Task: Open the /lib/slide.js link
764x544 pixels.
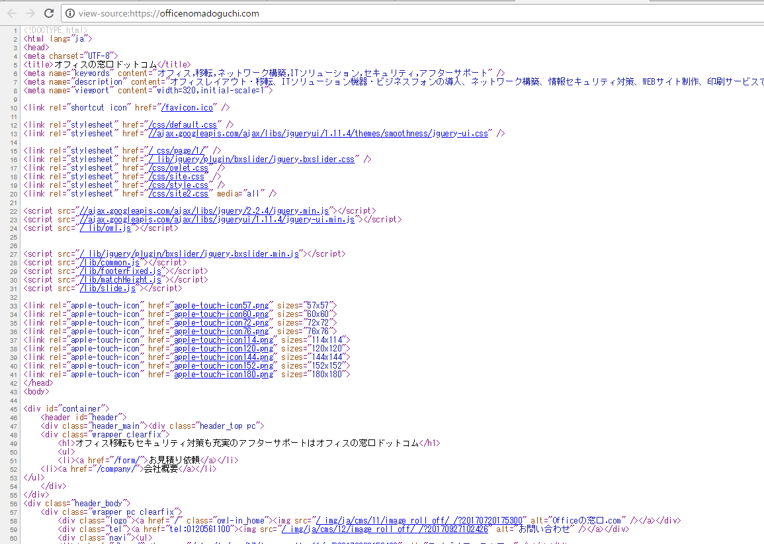Action: click(108, 289)
